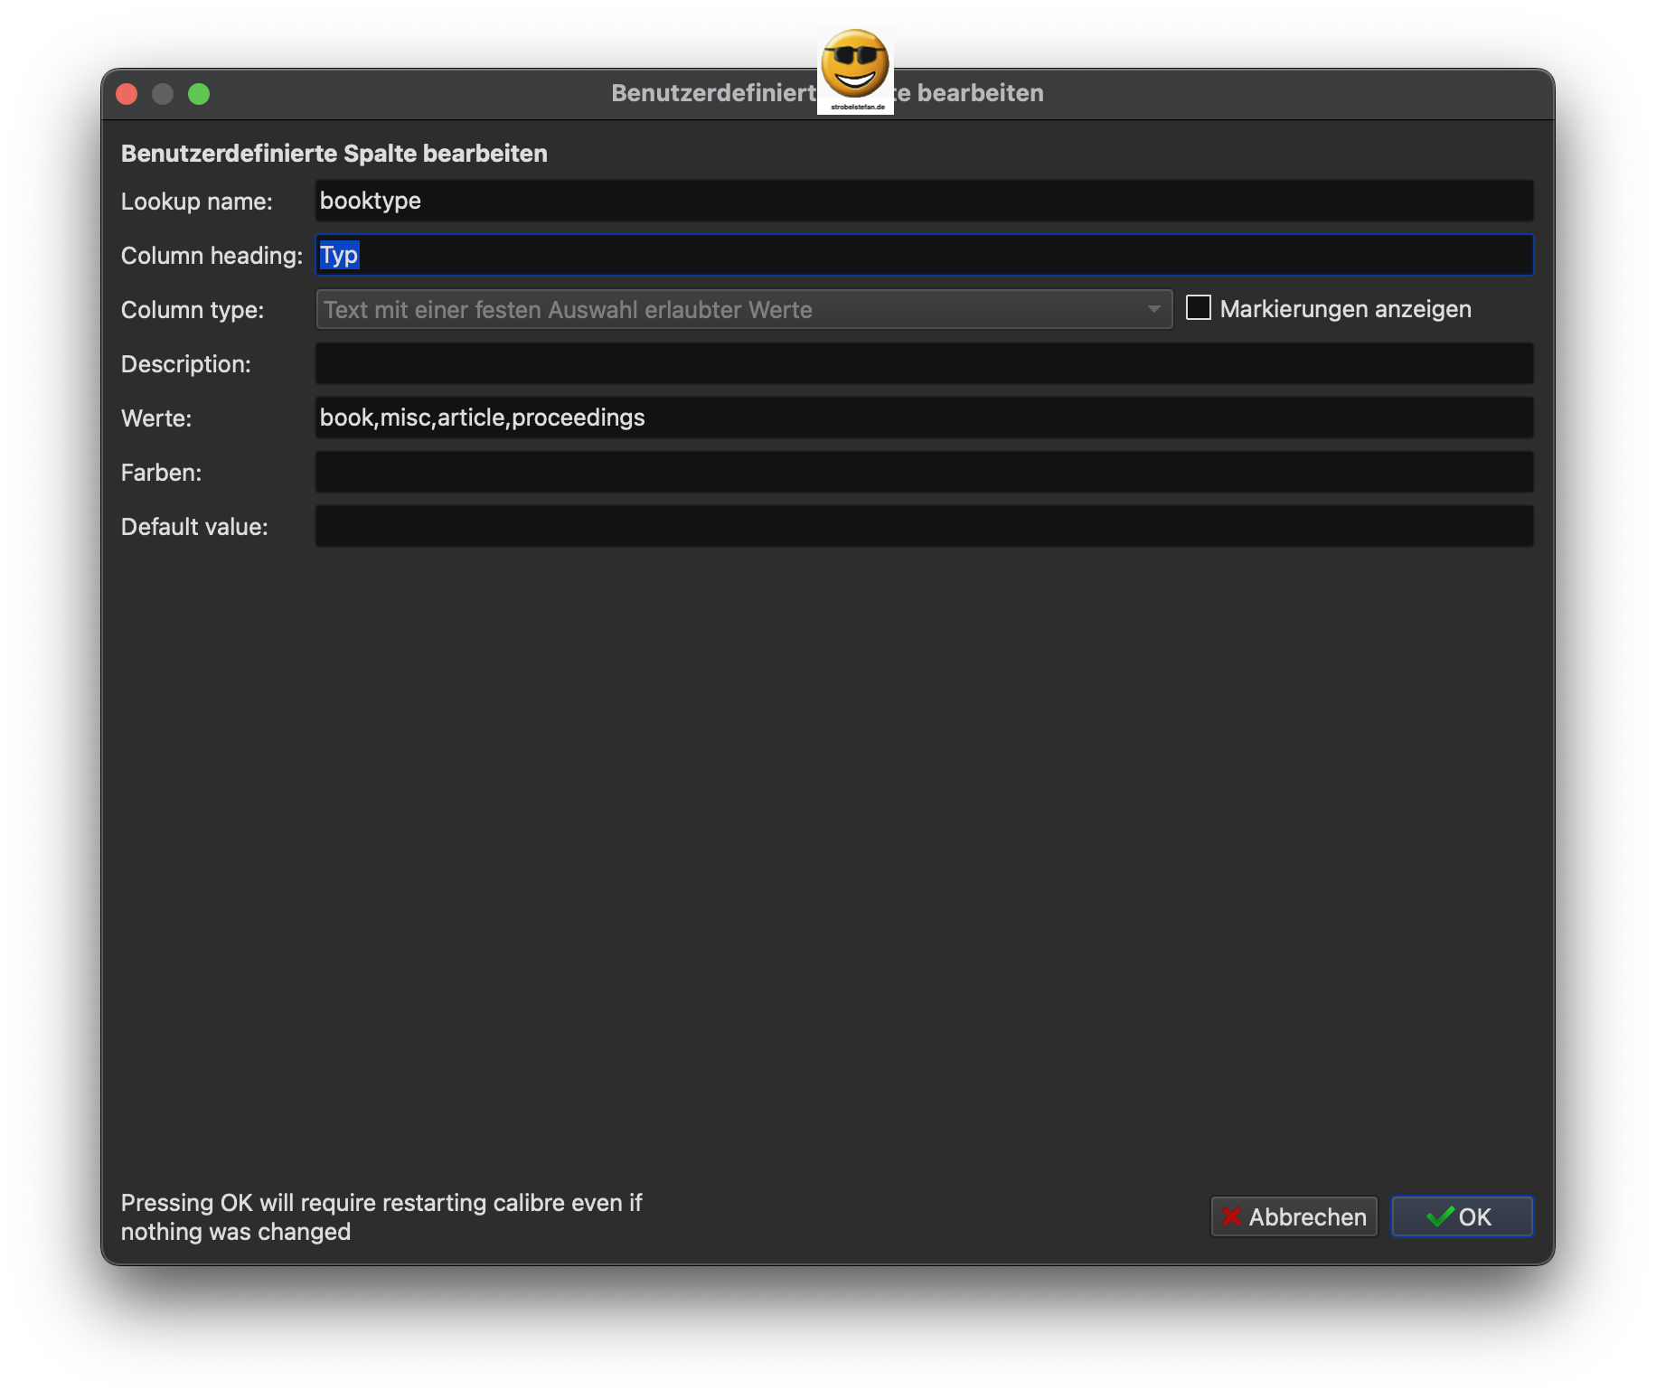Open the Column type dropdown

743,309
